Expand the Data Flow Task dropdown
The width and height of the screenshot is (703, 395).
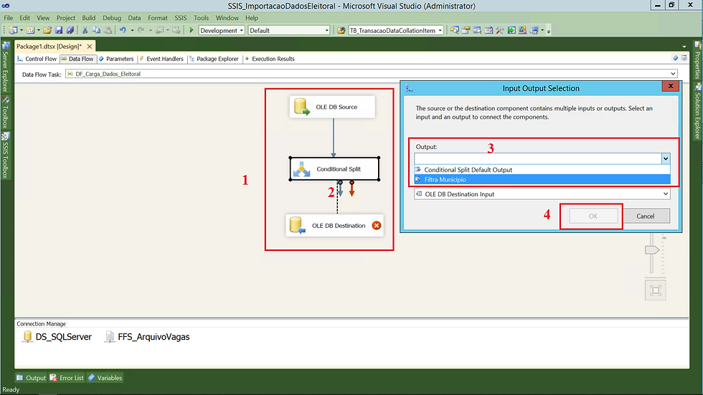point(673,74)
